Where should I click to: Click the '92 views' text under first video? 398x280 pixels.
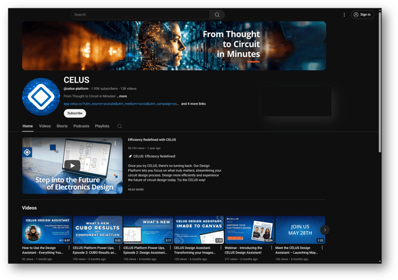(28, 259)
